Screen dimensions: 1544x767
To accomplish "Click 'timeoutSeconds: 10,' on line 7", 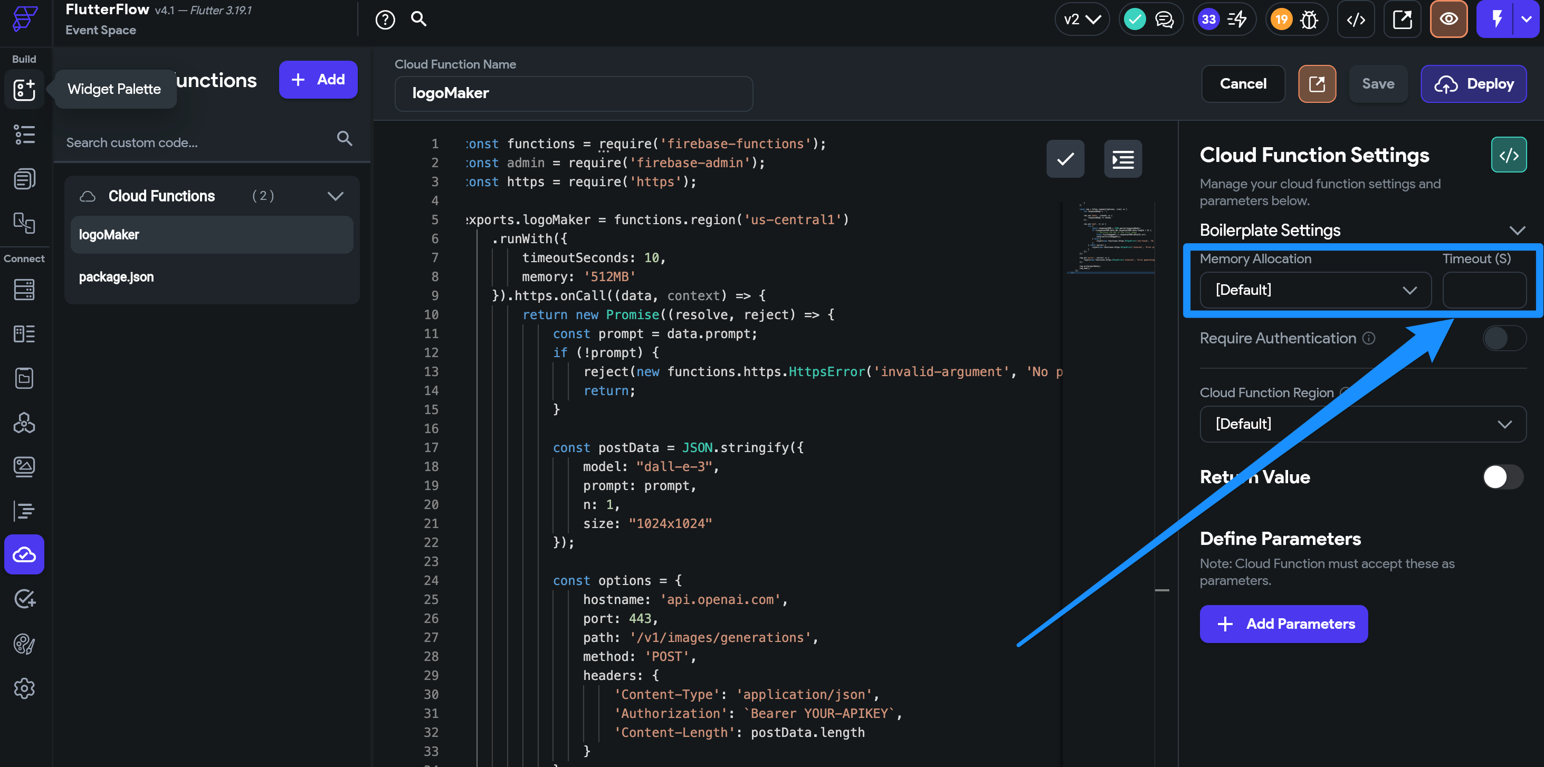I will pos(594,257).
